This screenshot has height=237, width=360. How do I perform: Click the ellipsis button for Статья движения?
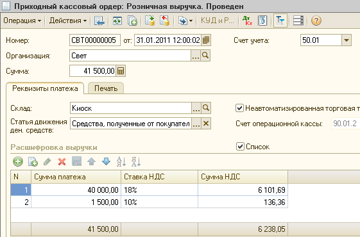[x=196, y=124]
